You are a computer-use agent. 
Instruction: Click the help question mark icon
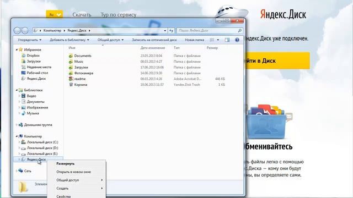pyautogui.click(x=237, y=40)
